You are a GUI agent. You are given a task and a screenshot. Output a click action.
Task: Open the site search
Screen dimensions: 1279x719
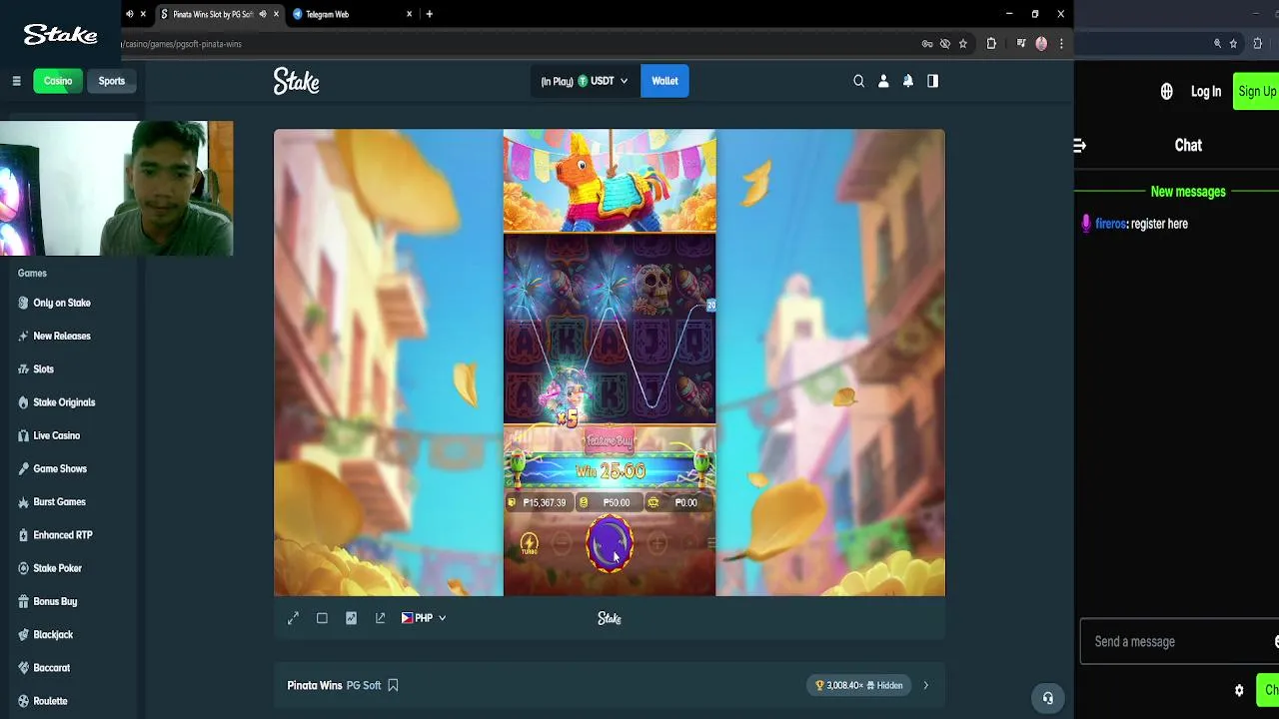point(858,81)
